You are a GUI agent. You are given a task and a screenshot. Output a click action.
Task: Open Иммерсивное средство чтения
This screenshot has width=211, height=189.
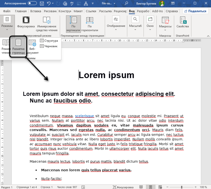point(47,24)
